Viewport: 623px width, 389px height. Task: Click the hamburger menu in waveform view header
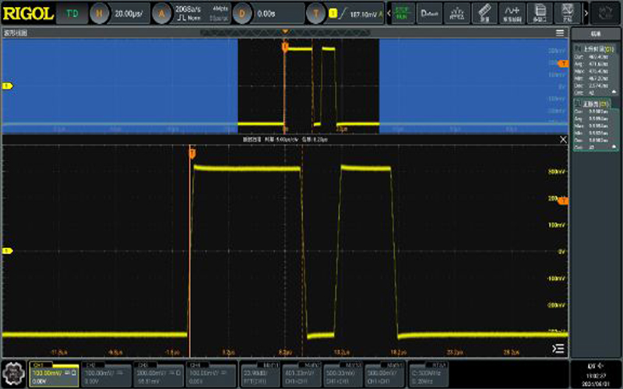pyautogui.click(x=560, y=33)
